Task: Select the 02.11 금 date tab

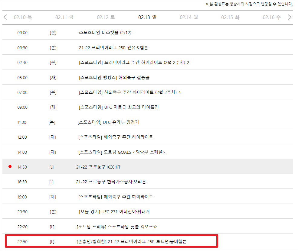Action: pos(64,18)
